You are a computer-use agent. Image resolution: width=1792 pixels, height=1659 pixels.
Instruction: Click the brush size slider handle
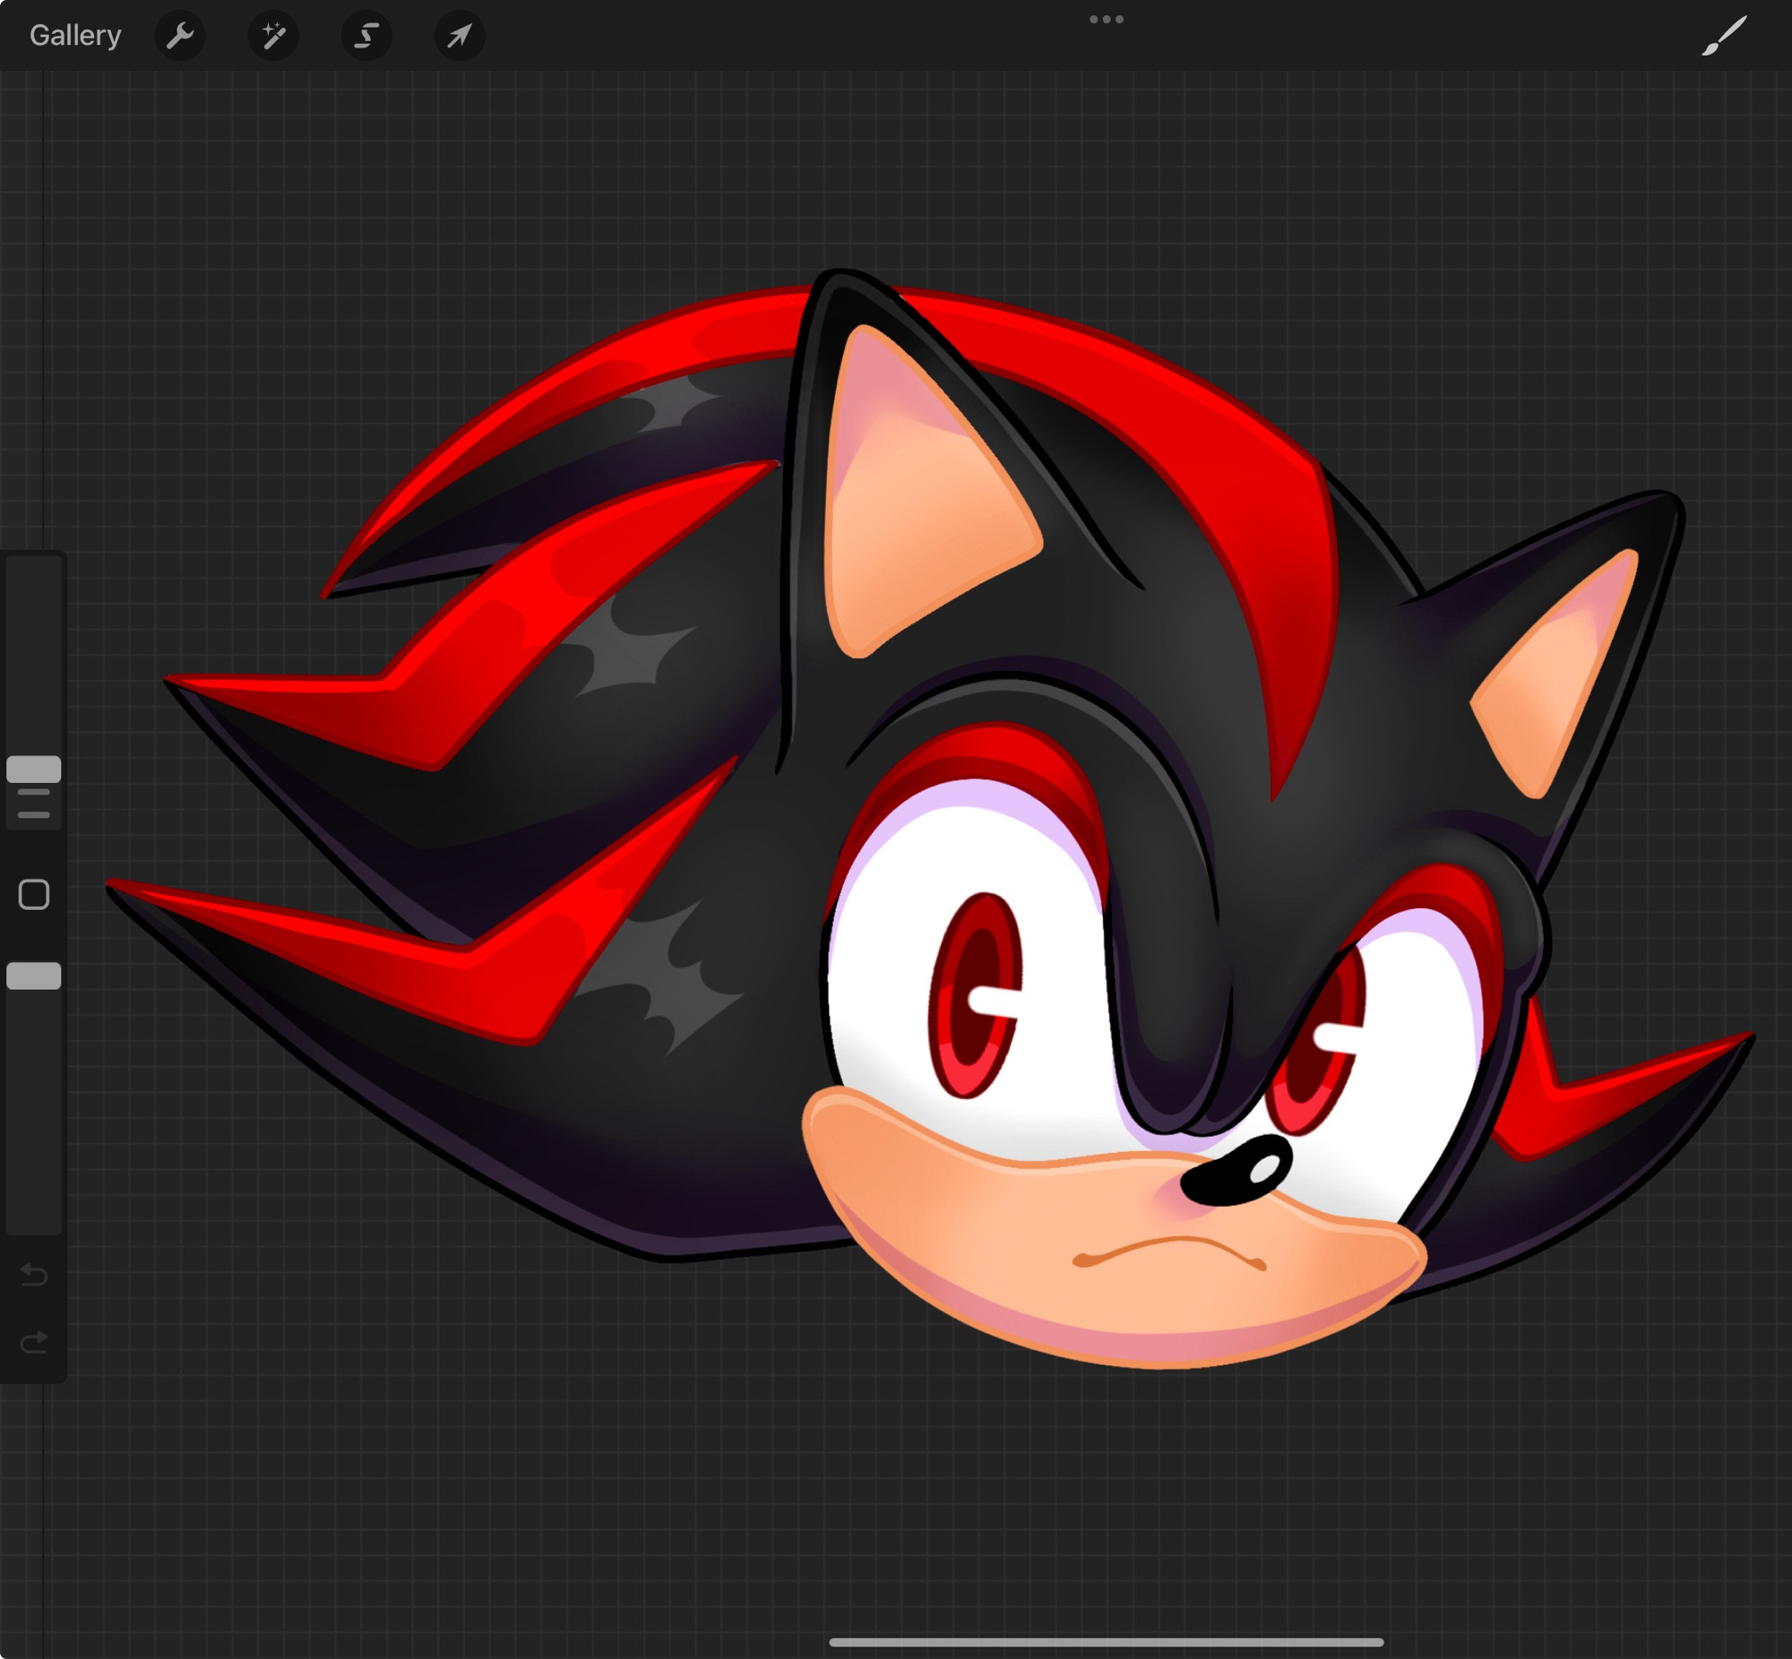[34, 769]
